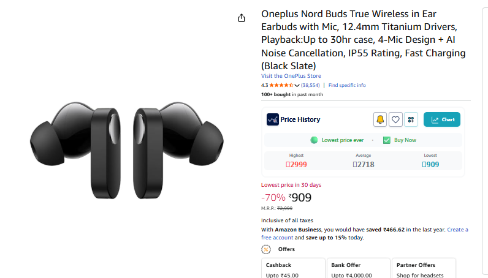Click Find specific info link
Screen dimensions: 488x278
point(347,85)
